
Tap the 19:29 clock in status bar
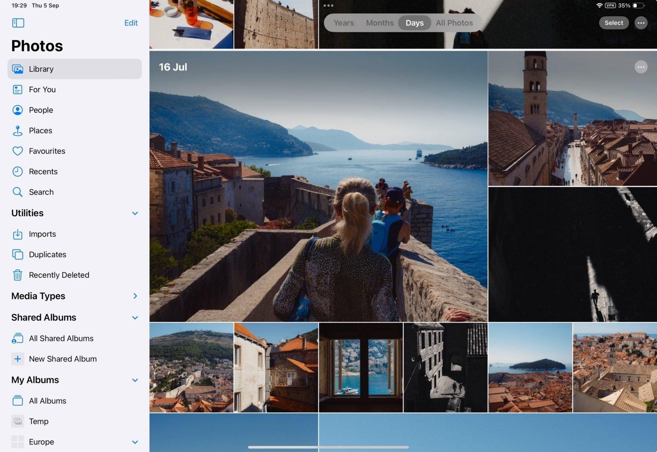click(19, 5)
